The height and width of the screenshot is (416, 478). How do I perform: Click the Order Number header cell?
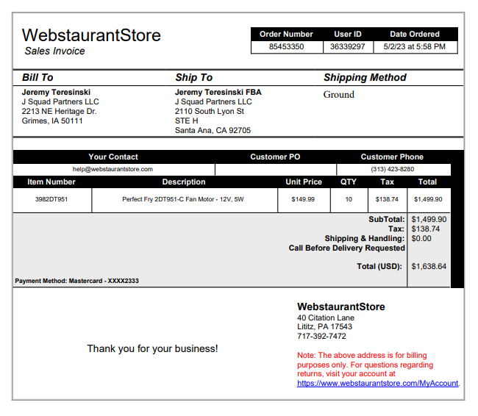[x=286, y=34]
